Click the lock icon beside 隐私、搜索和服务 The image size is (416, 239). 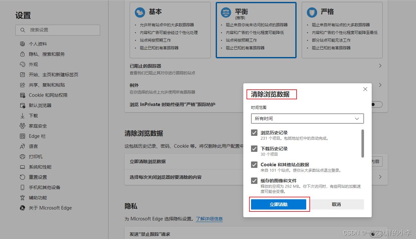[22, 54]
